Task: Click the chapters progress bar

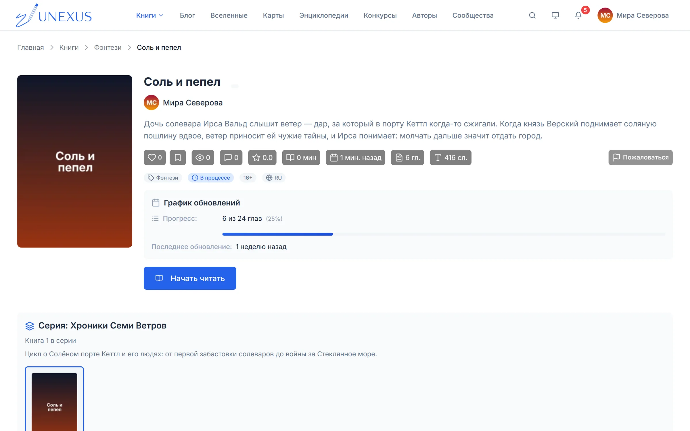Action: [x=444, y=234]
